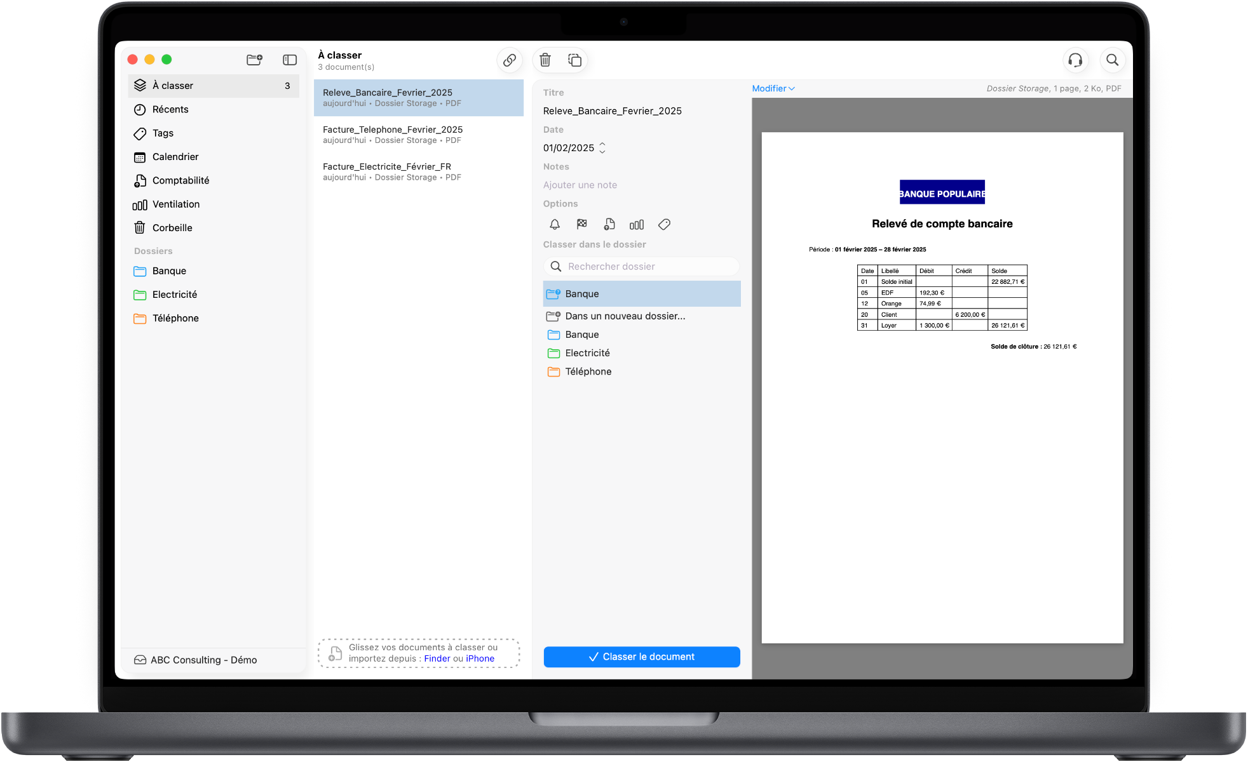Click the "Classer le document" button
Screen dimensions: 1248x762
(641, 657)
